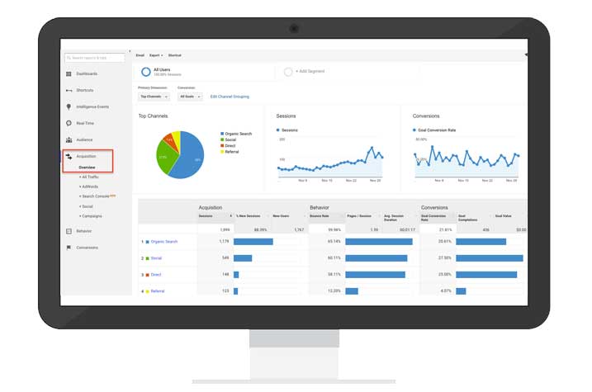Click the search magnifier icon in sidebar
Viewport: 592px width, 392px height.
pyautogui.click(x=69, y=58)
